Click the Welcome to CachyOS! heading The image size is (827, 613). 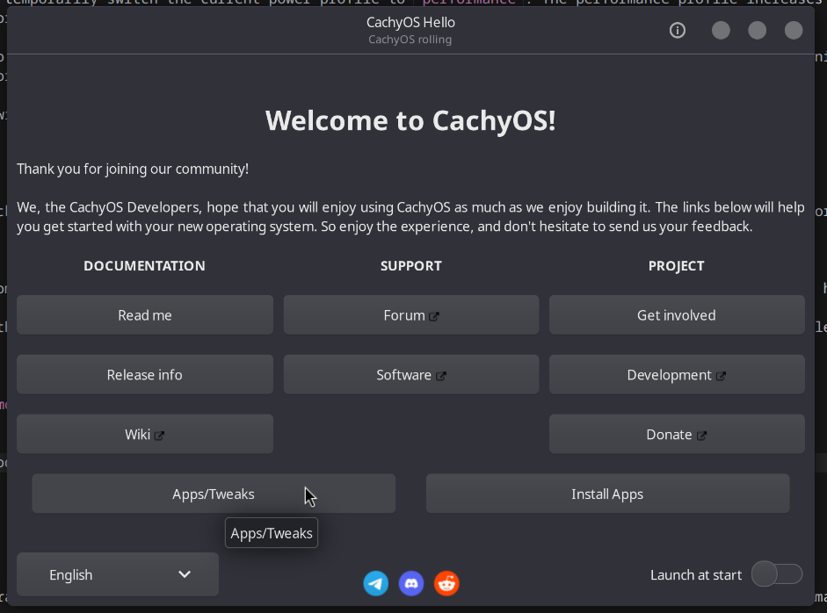[410, 120]
